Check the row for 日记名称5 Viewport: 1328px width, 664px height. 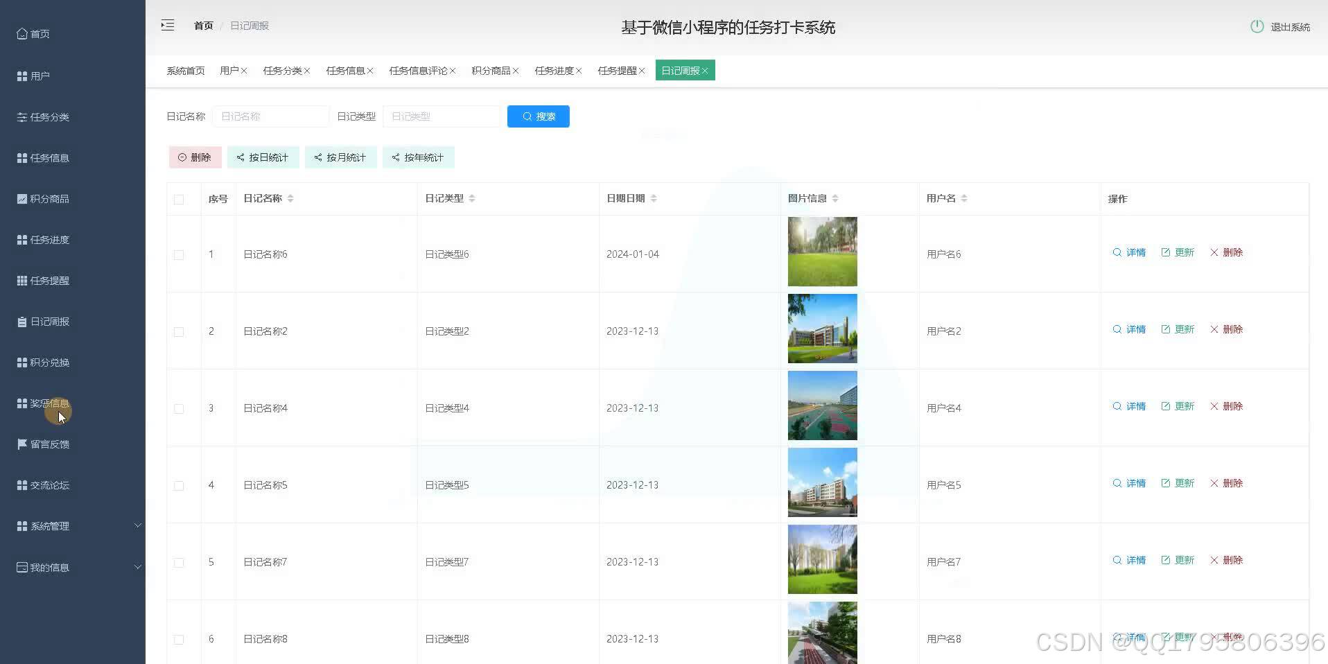pyautogui.click(x=179, y=486)
